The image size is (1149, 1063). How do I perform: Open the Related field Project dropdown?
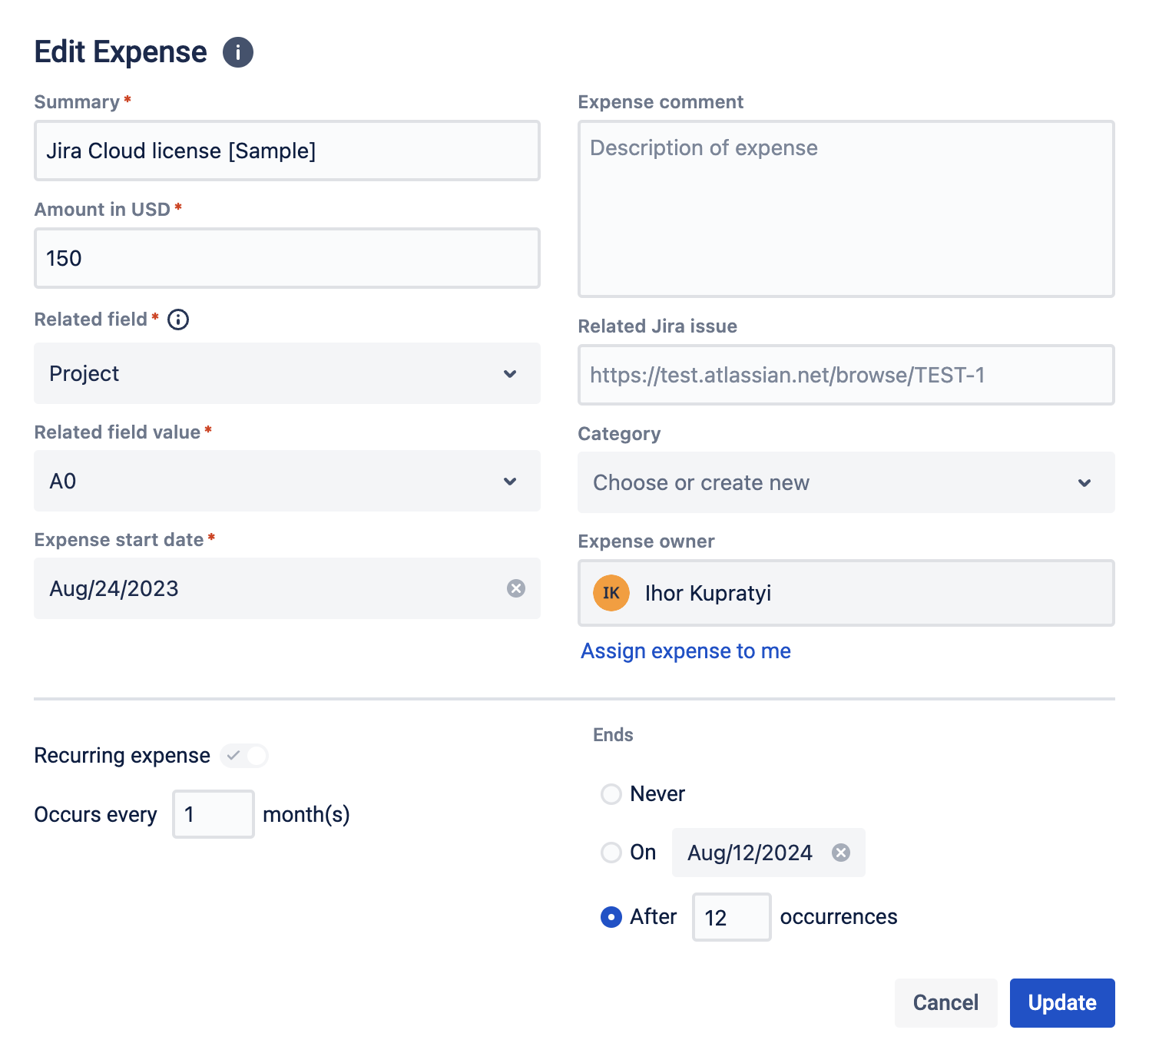287,373
